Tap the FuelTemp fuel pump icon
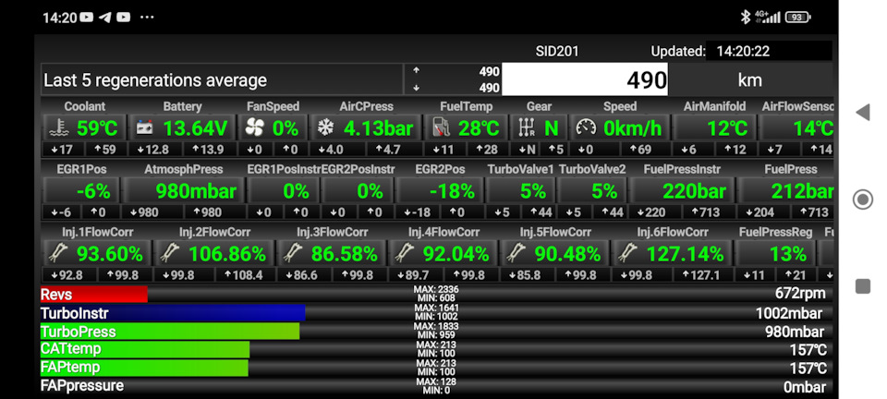The image size is (887, 399). [443, 128]
